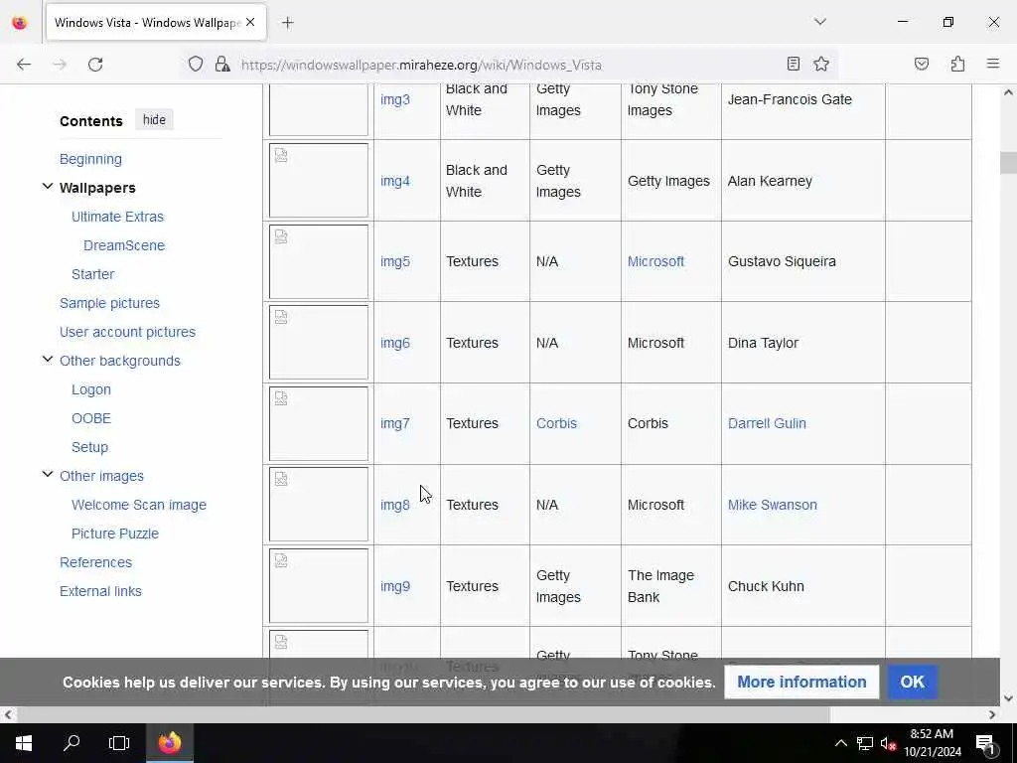
Task: Open the extensions puzzle icon
Action: pyautogui.click(x=957, y=64)
